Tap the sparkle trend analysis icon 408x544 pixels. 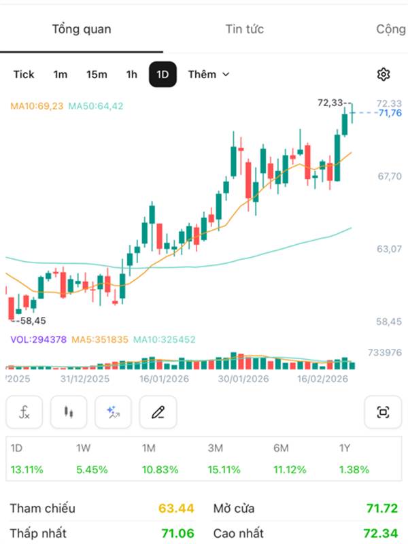coord(113,412)
